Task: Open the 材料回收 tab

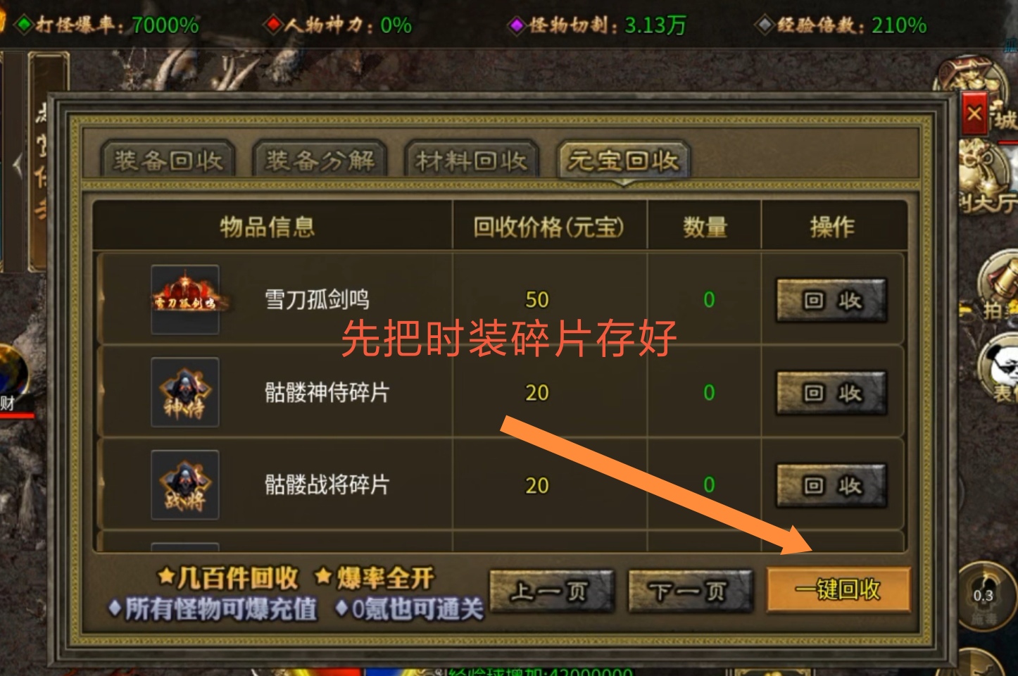Action: pos(471,161)
